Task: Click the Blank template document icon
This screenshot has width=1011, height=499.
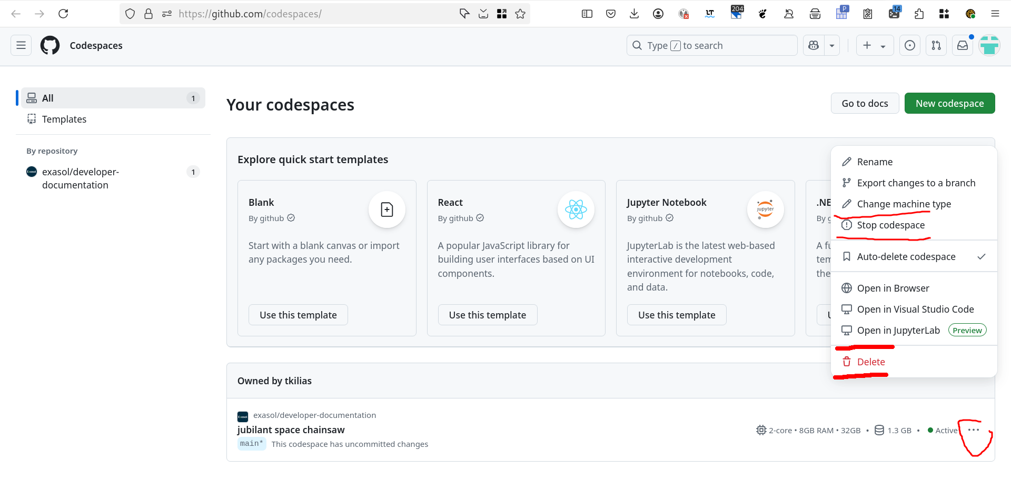Action: click(x=387, y=209)
